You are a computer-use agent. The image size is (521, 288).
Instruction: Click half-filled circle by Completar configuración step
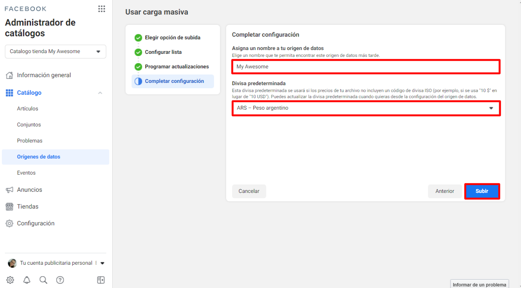[x=138, y=81]
